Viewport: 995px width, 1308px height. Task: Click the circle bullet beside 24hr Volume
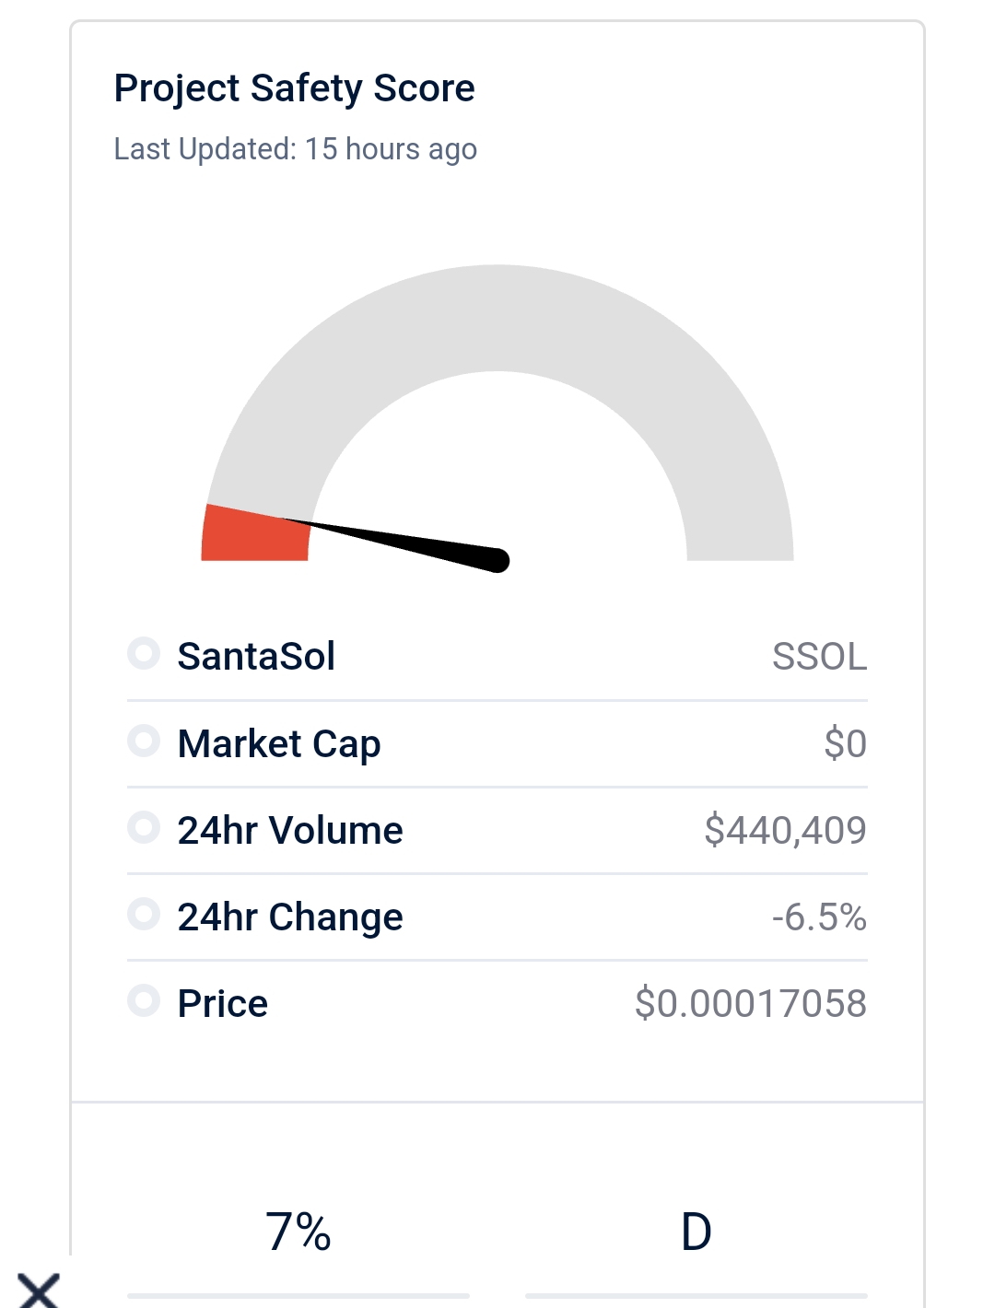coord(144,826)
